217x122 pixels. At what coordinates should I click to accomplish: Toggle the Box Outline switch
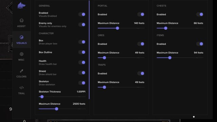pos(82,52)
